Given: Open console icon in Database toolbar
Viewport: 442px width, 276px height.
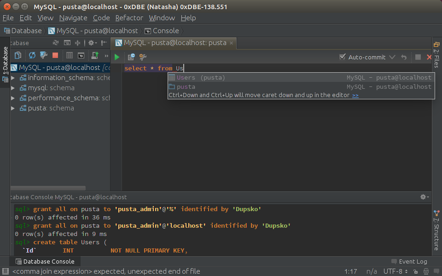Looking at the screenshot, I should click(x=81, y=55).
